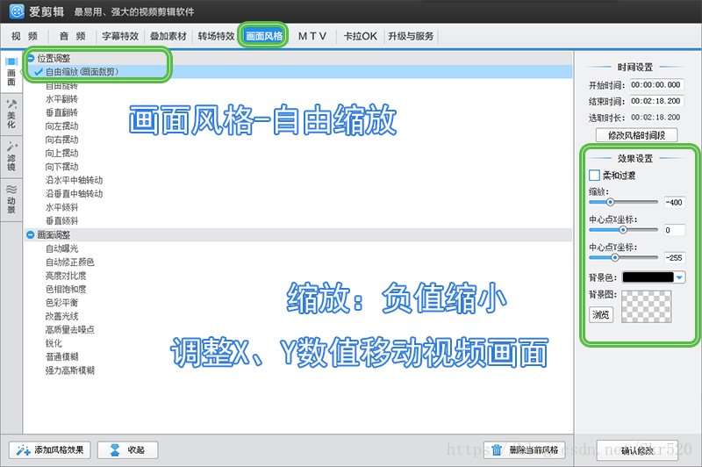Viewport: 702px width, 467px height.
Task: Click the 删除当前风格 button
Action: click(x=525, y=450)
